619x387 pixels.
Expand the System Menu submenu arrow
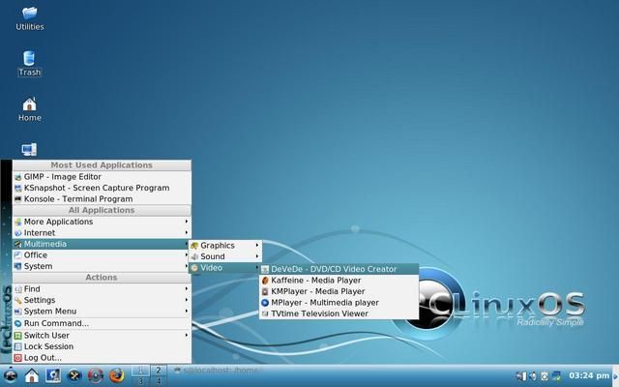tap(187, 312)
